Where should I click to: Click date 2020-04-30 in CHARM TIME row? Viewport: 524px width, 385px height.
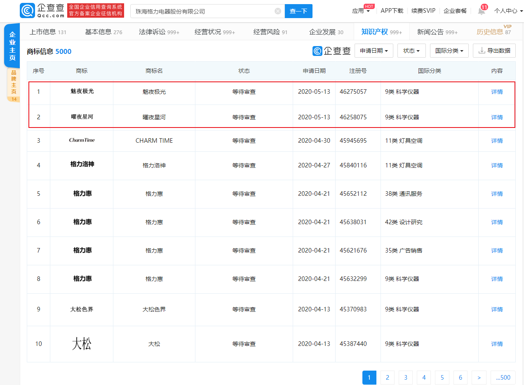[314, 141]
